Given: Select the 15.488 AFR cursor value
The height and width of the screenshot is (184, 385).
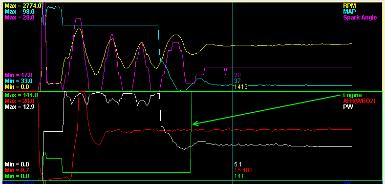Looking at the screenshot, I should point(243,170).
